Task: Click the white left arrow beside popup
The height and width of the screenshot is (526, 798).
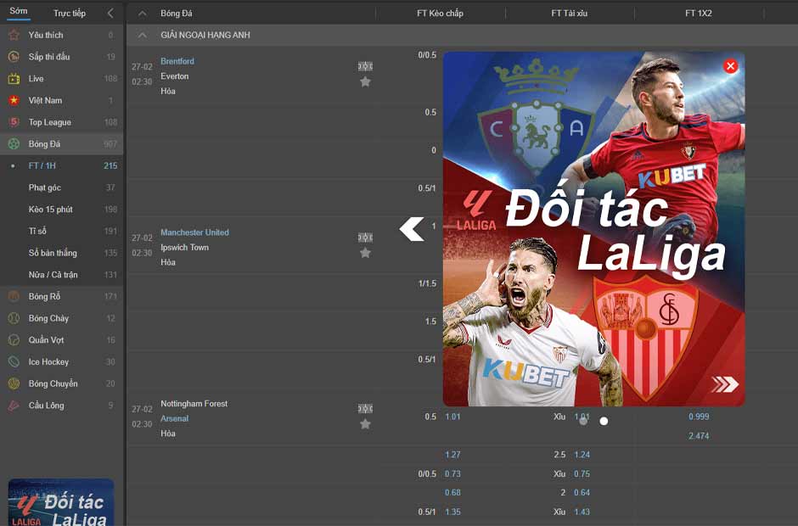Action: pos(412,229)
